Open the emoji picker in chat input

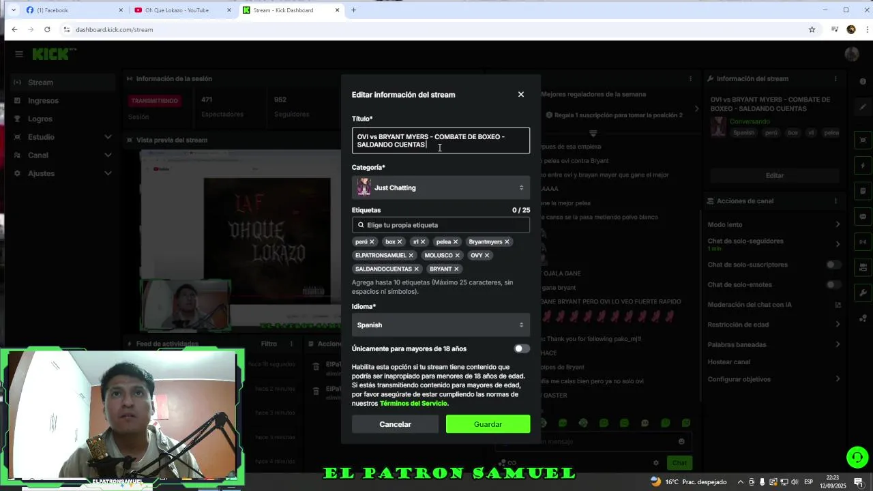[681, 441]
